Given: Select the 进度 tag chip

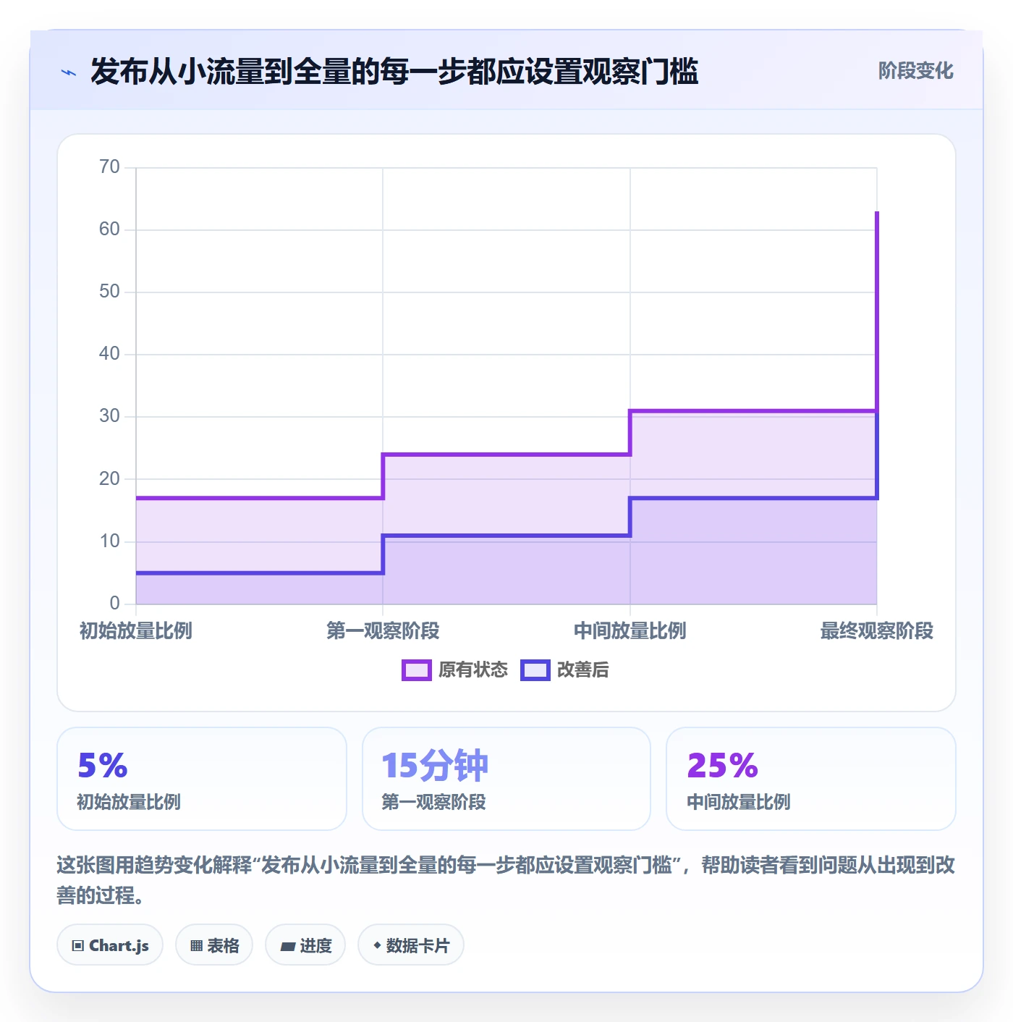Looking at the screenshot, I should [305, 945].
